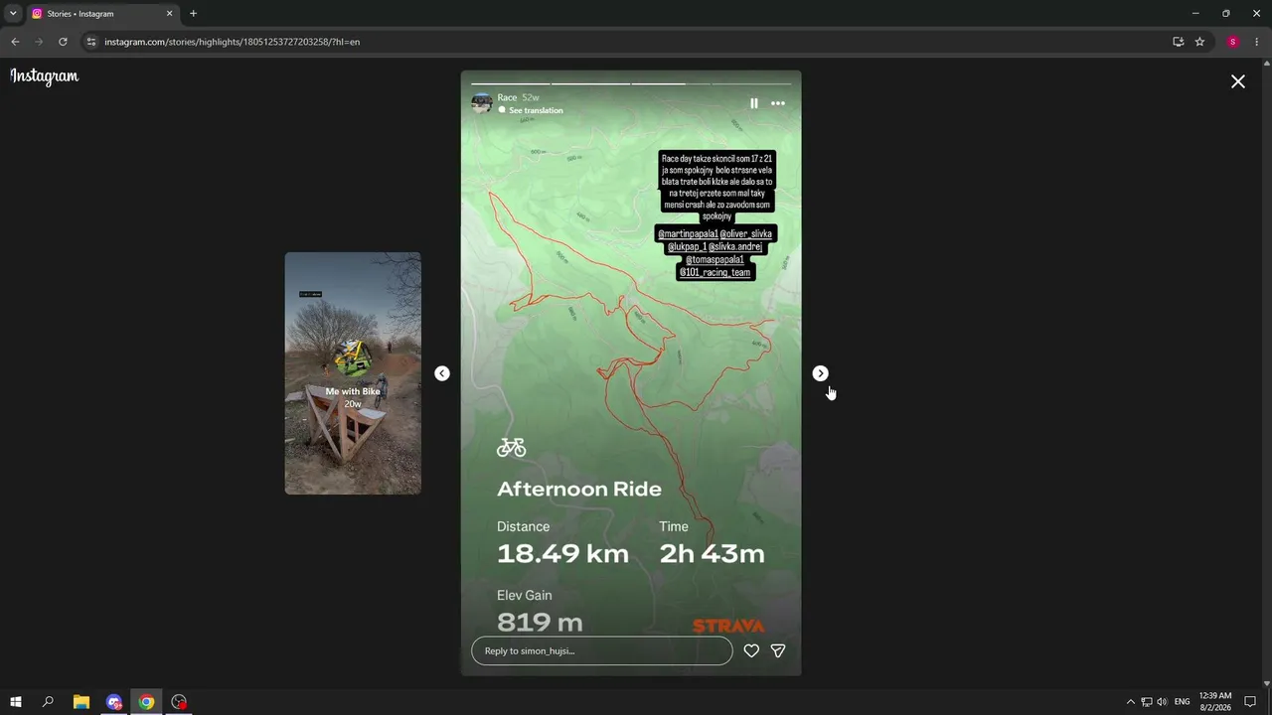
Task: Open Chrome from taskbar
Action: coord(146,702)
